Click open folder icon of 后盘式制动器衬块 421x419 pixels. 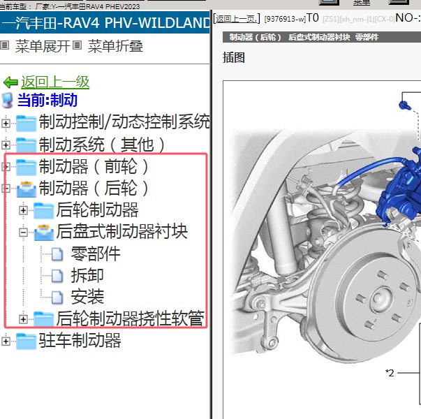point(44,233)
